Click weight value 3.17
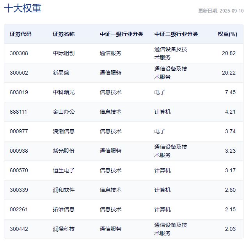This screenshot has width=245, height=241. pos(230,170)
